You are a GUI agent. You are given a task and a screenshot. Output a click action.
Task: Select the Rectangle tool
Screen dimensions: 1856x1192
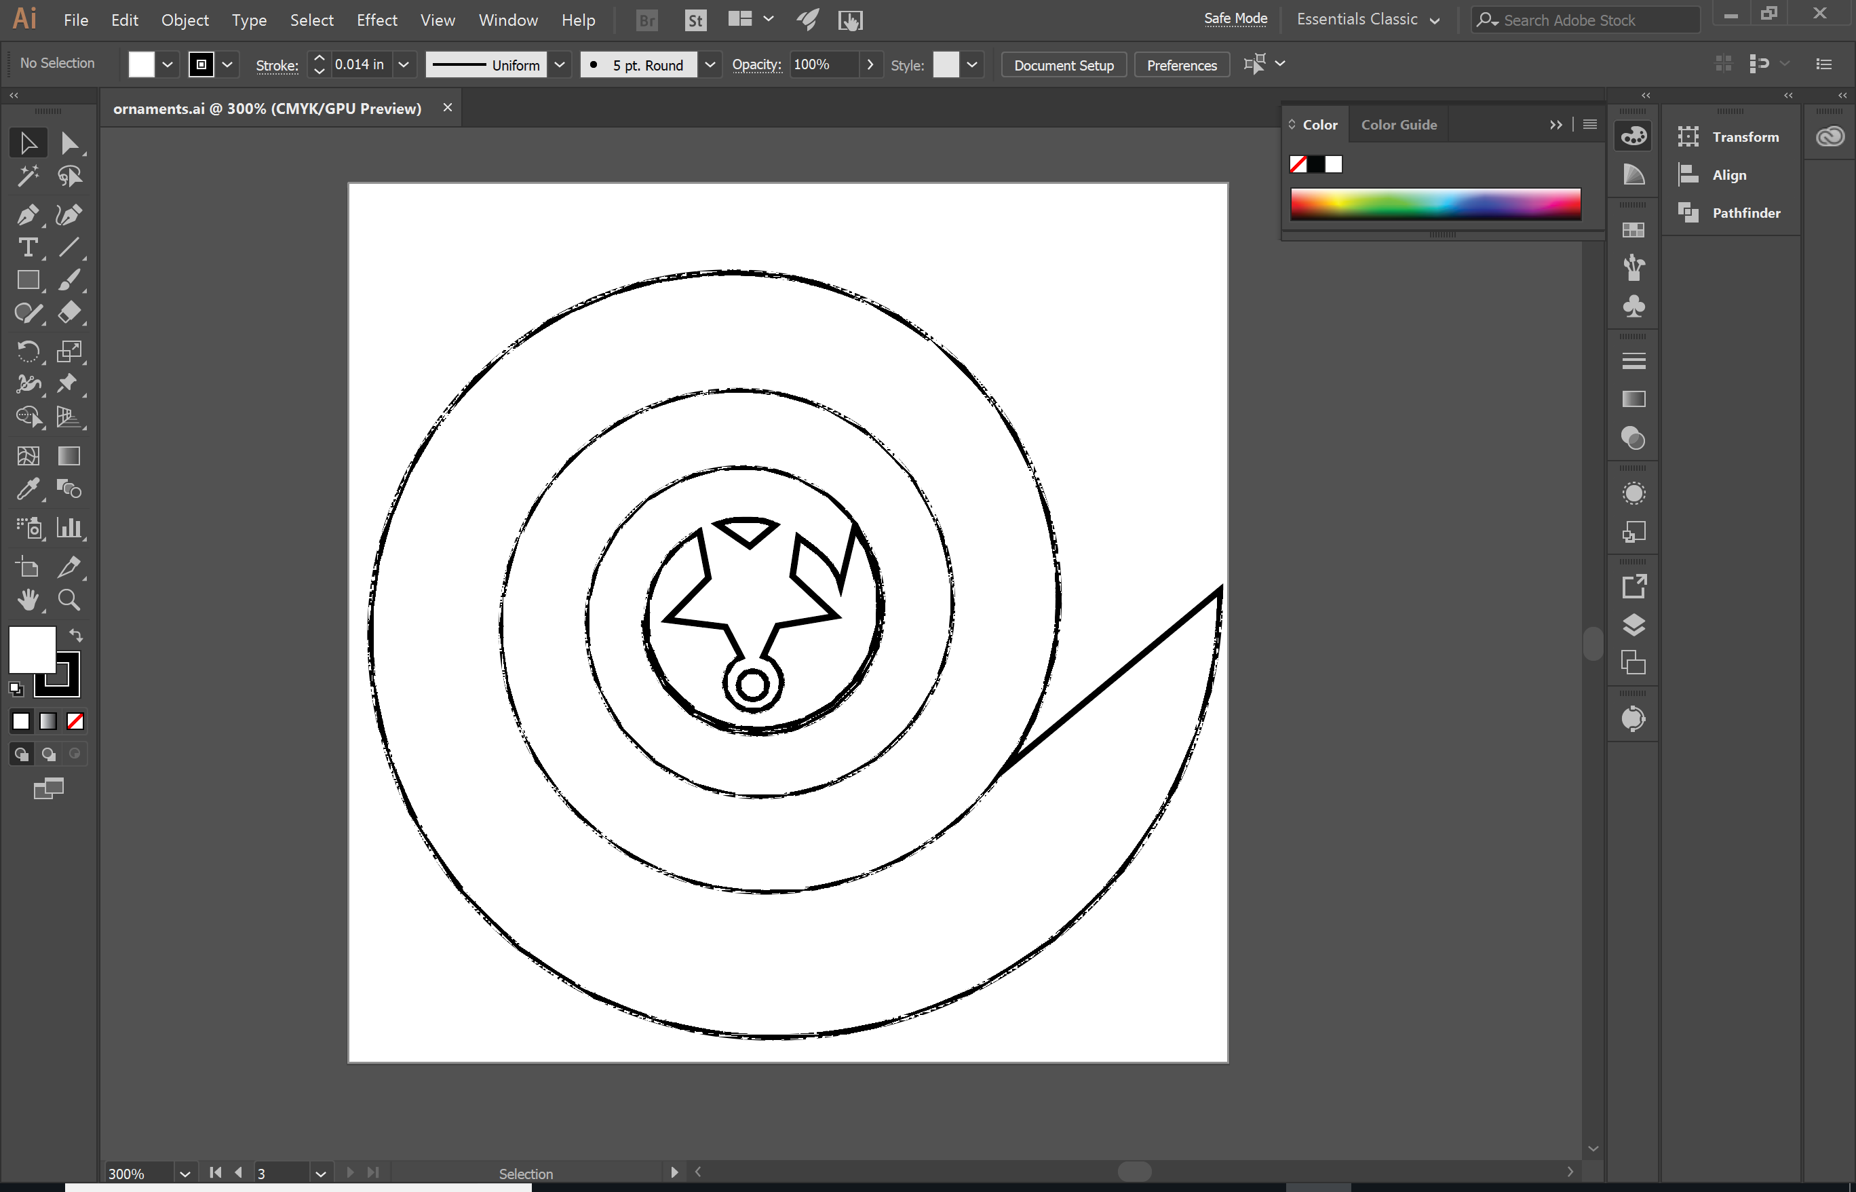[x=28, y=280]
